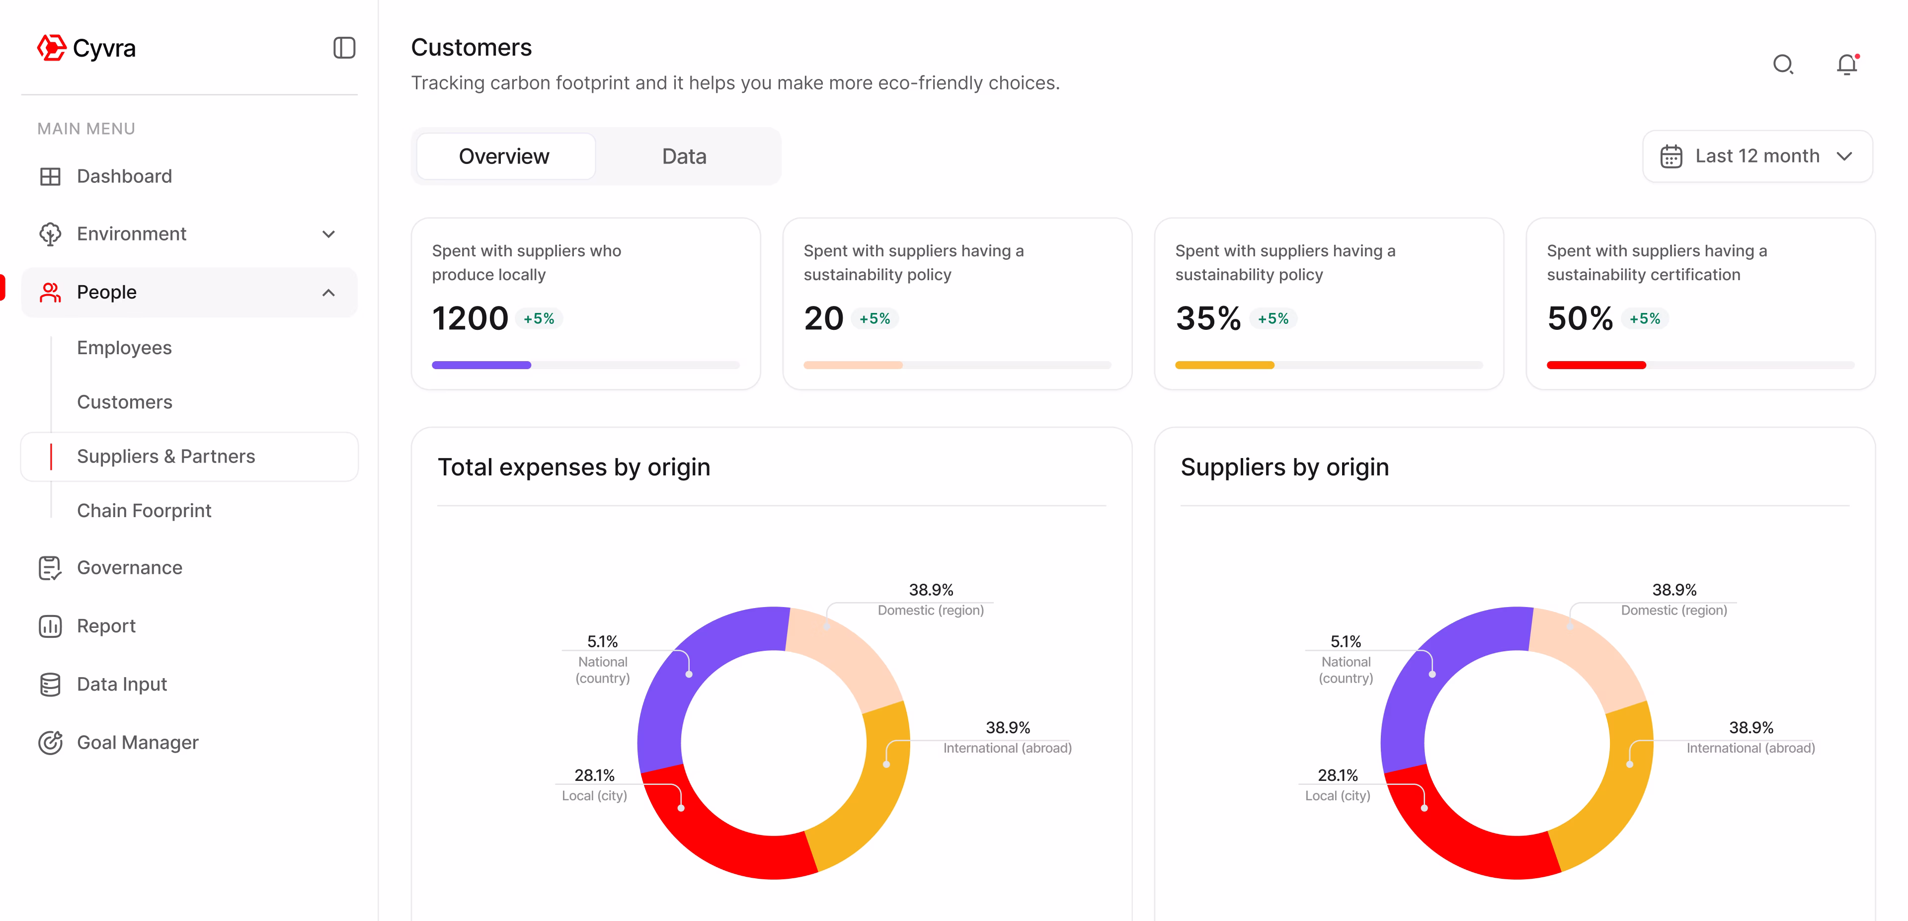Collapse the People menu chevron
Screen dimensions: 1908x921
click(x=329, y=293)
